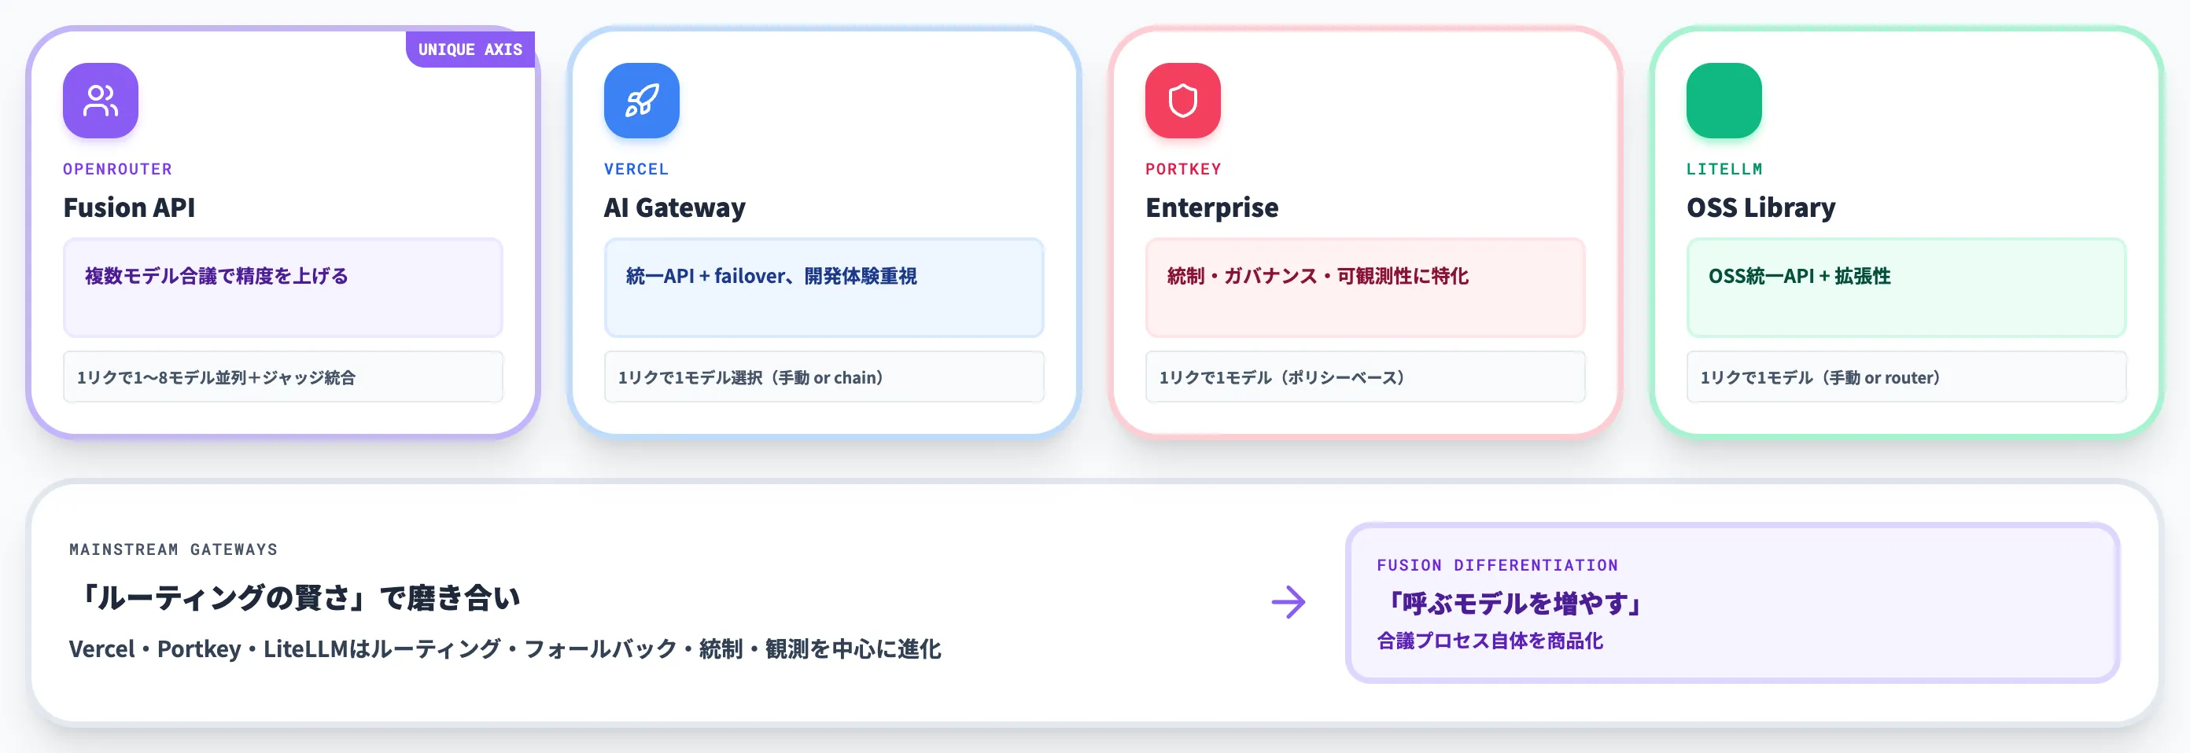The image size is (2190, 753).
Task: Select the Fusion API heading
Action: [129, 208]
